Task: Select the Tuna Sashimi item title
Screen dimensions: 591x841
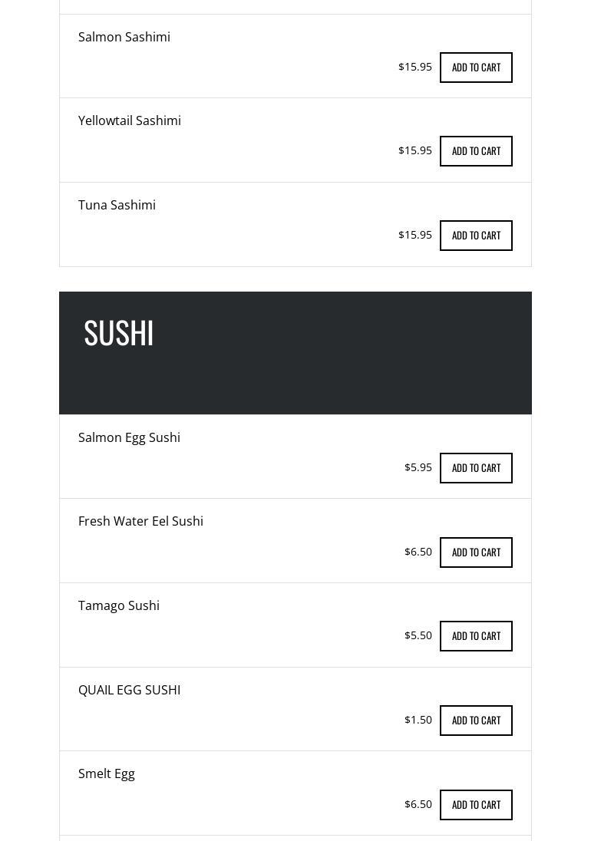Action: coord(117,205)
